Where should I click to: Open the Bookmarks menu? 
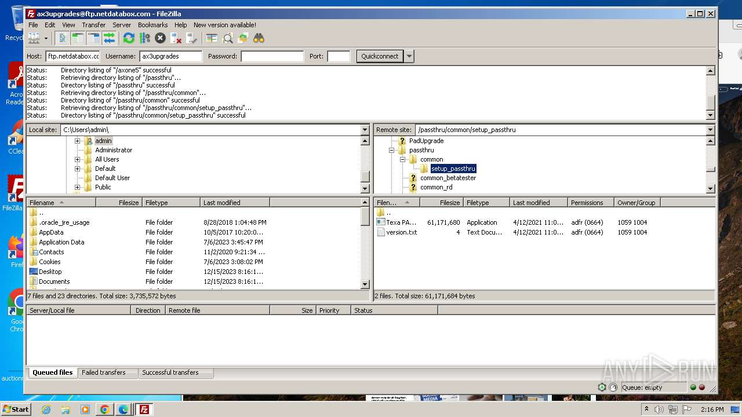(152, 25)
